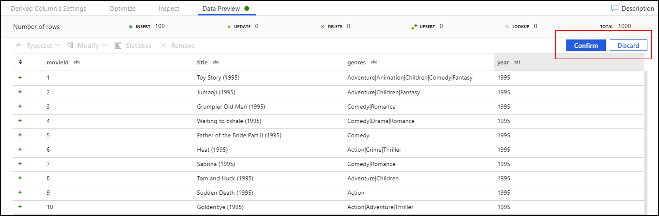Screen dimensions: 659x216
Task: Click the green plus icon for Toy Story row
Action: coord(20,78)
